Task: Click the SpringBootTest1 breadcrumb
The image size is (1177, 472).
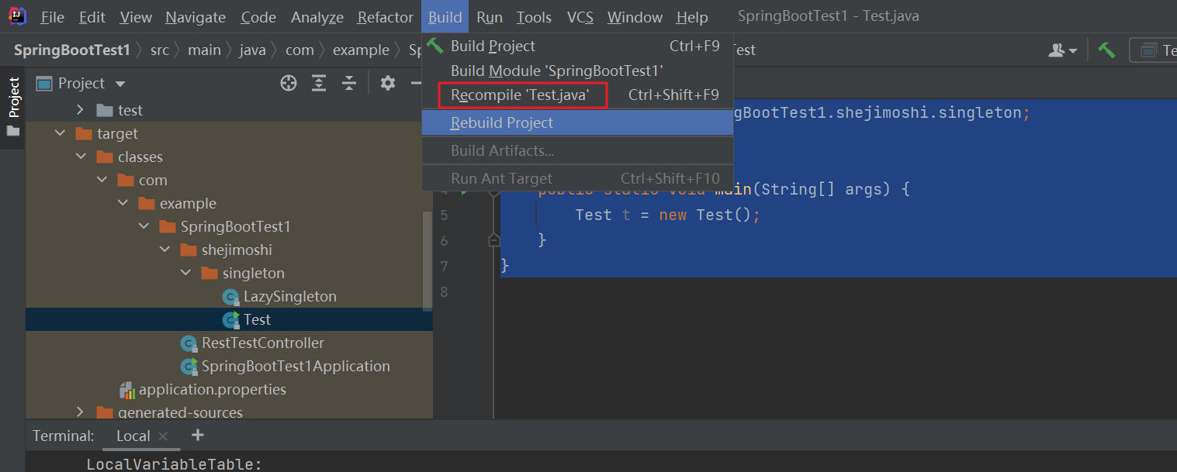Action: coord(72,50)
